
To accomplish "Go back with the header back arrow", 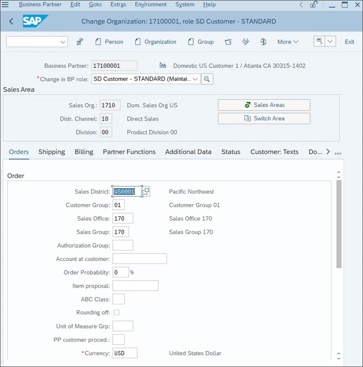I will click(x=11, y=21).
